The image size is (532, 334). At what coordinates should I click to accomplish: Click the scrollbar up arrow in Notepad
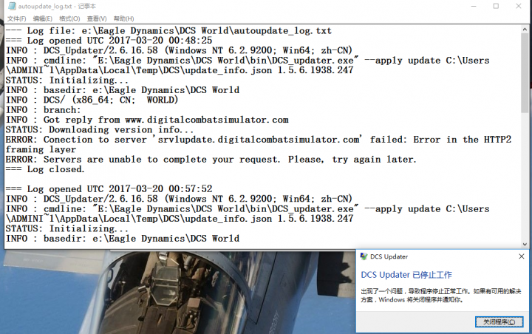point(525,30)
